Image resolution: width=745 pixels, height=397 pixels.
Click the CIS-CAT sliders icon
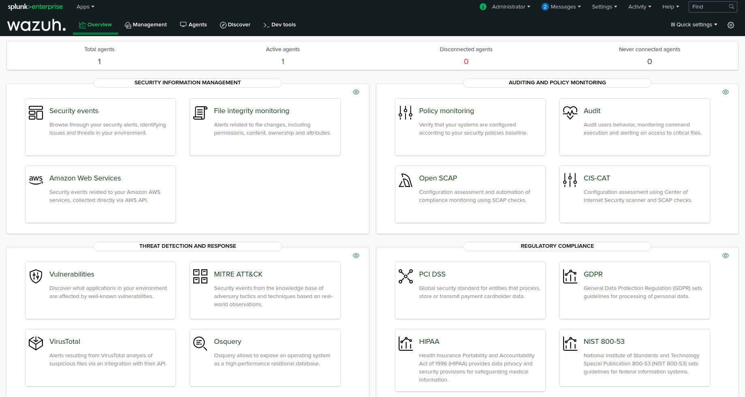(570, 180)
